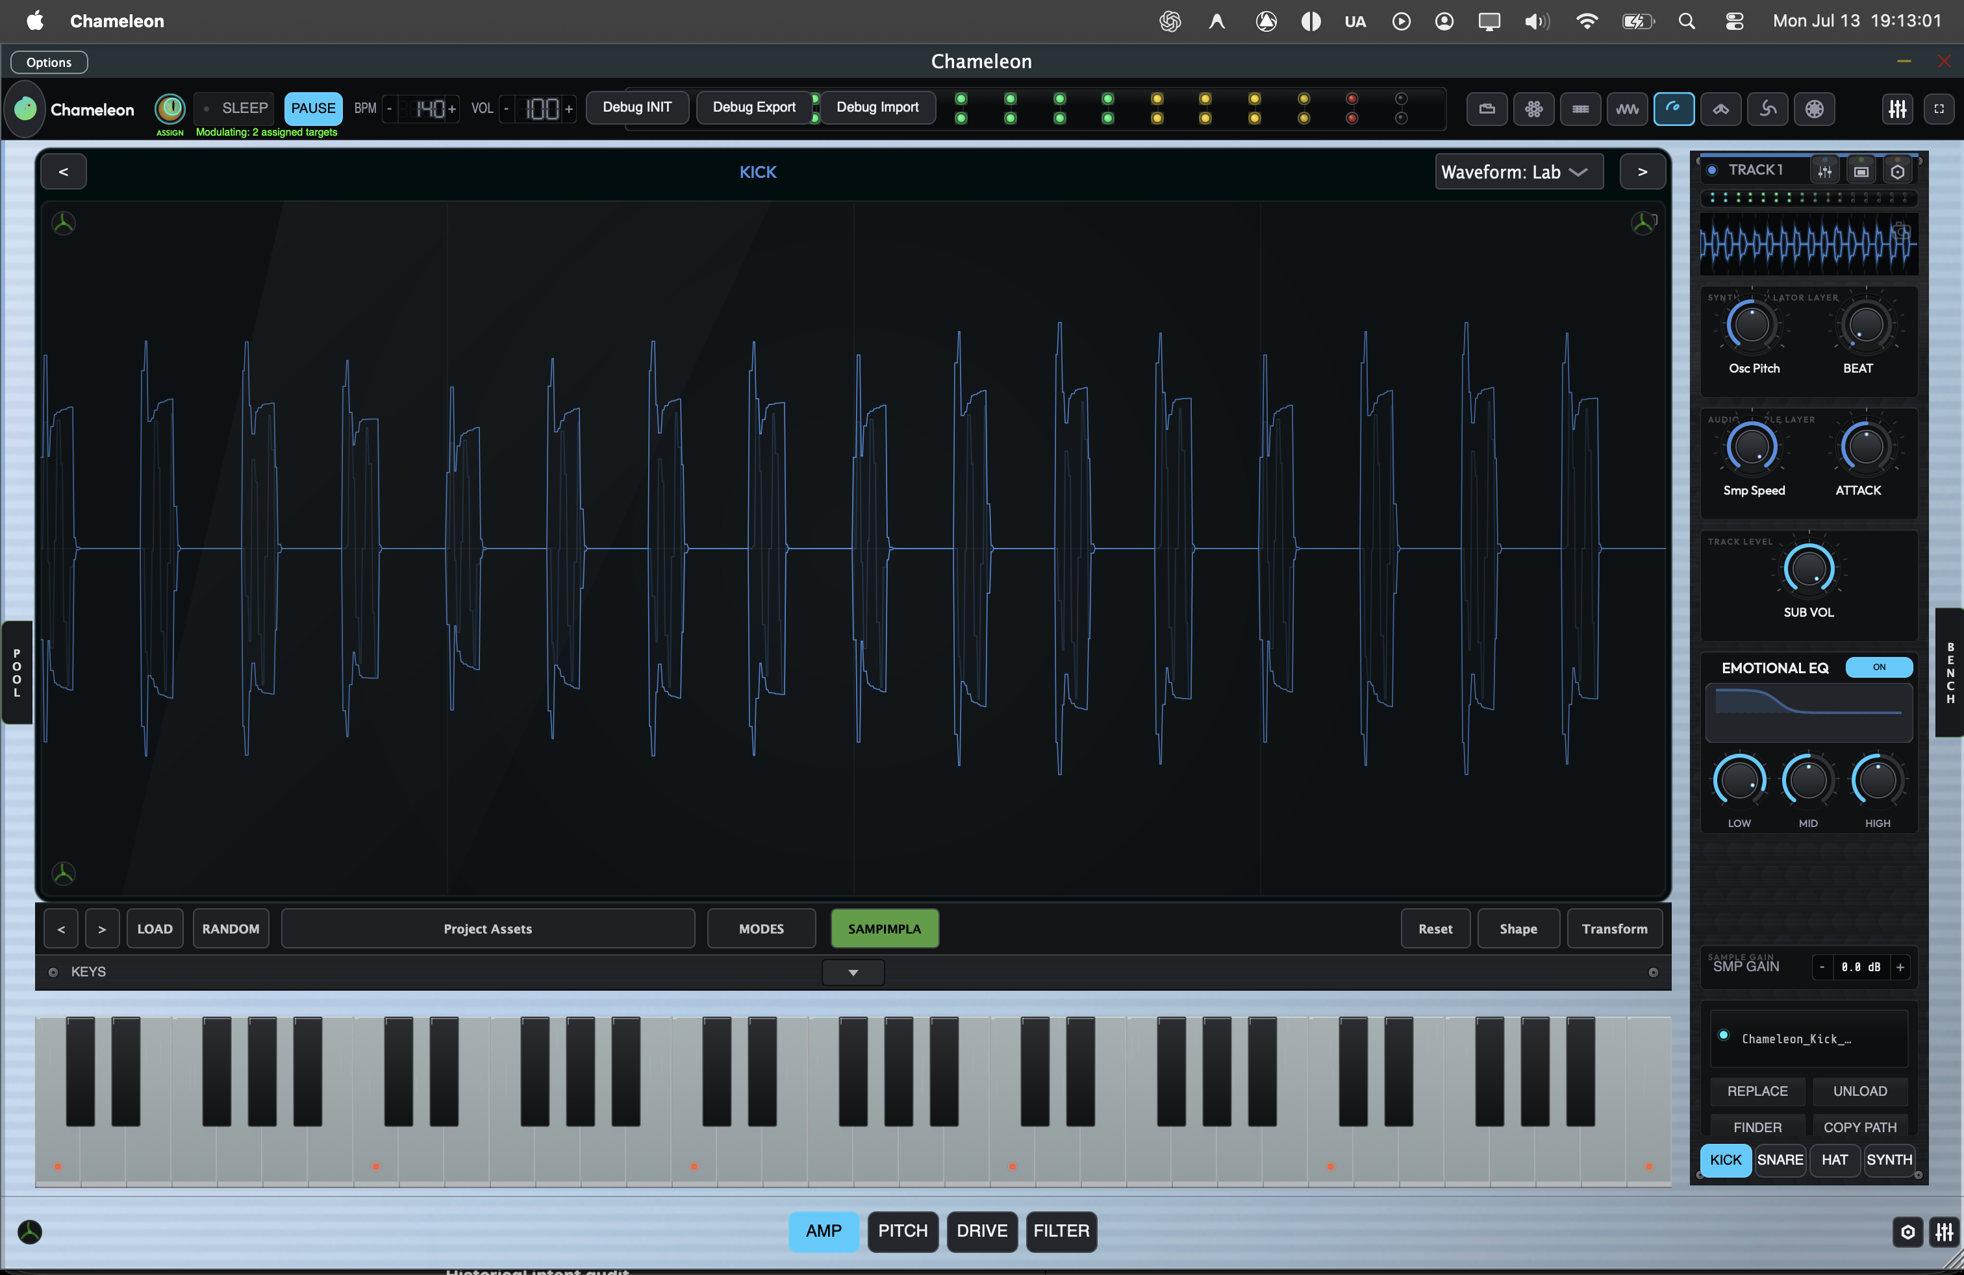This screenshot has width=1964, height=1275.
Task: Click the Osc Pitch knob
Action: click(x=1753, y=325)
